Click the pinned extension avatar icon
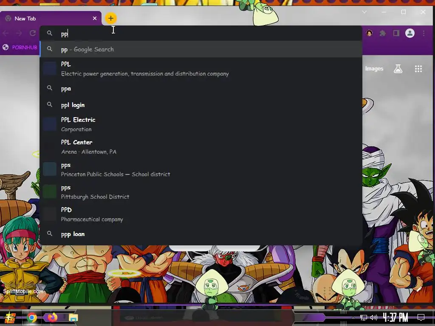Viewport: 435px width, 326px height. coord(369,33)
